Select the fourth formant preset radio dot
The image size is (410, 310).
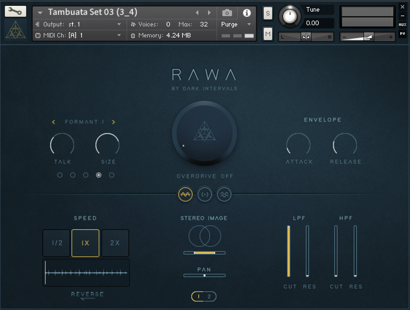pos(99,175)
